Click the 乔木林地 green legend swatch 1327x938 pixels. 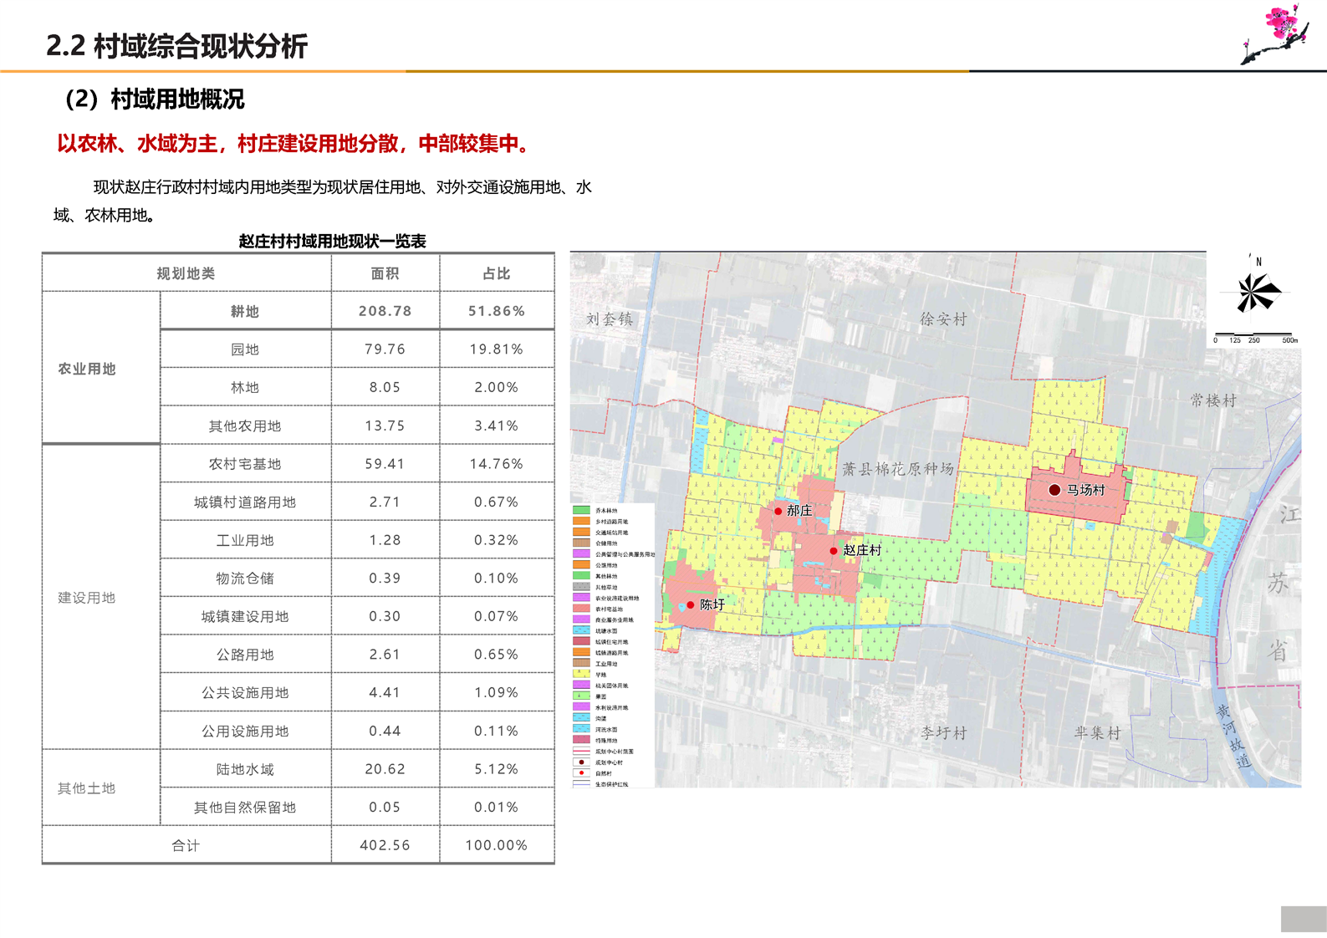coord(581,510)
